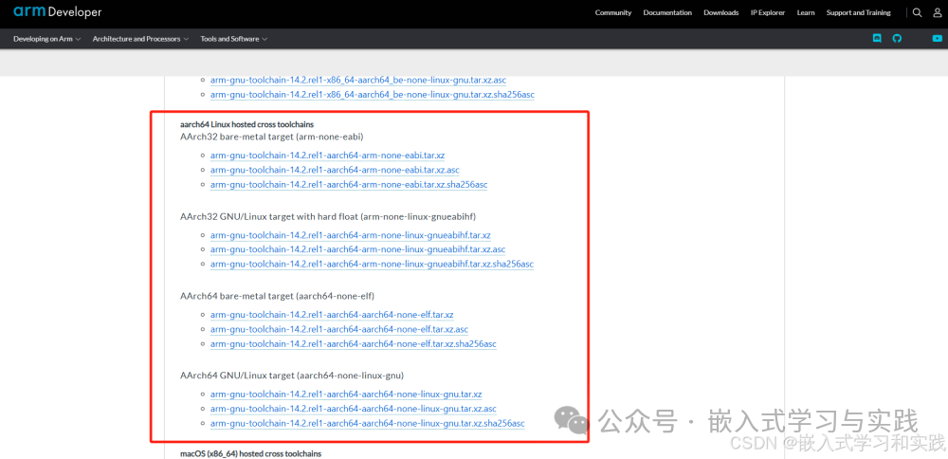Download arm-none-linux-gnueabihf.tar.xz toolchain
The width and height of the screenshot is (948, 459).
tap(350, 235)
